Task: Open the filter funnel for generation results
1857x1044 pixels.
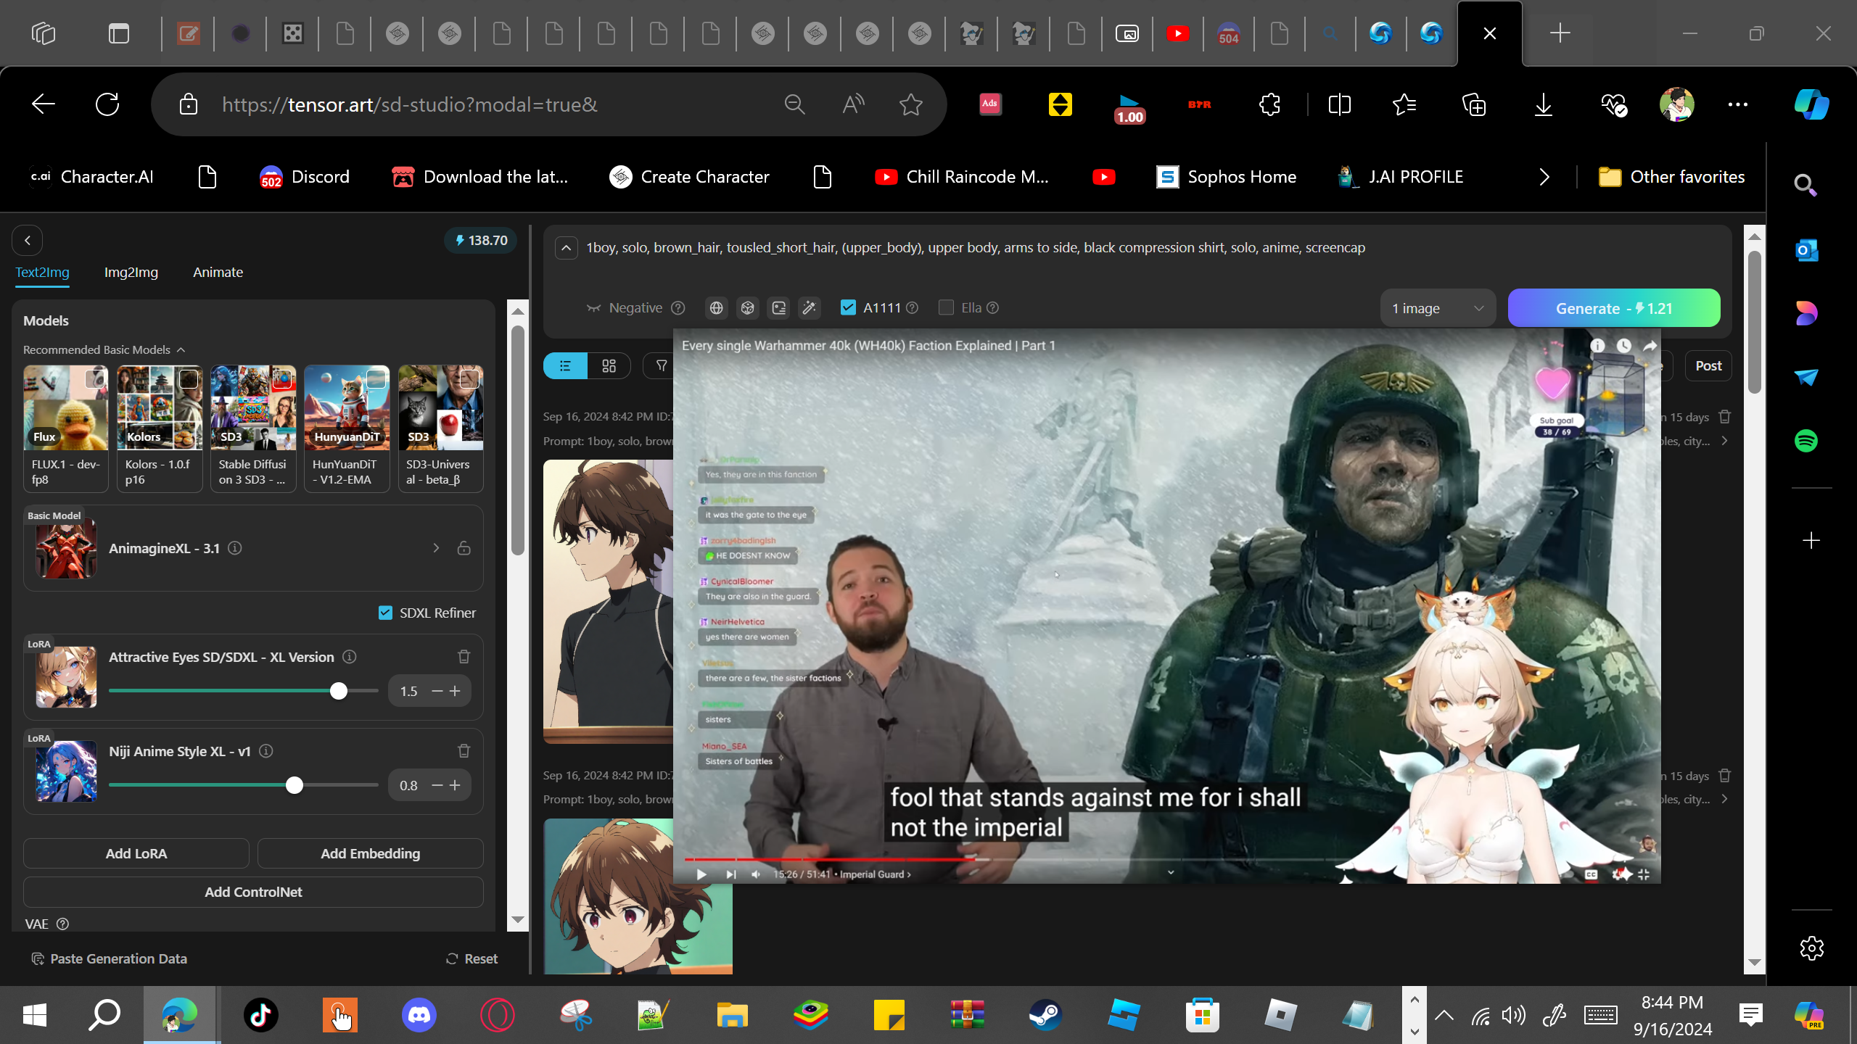Action: pos(661,366)
